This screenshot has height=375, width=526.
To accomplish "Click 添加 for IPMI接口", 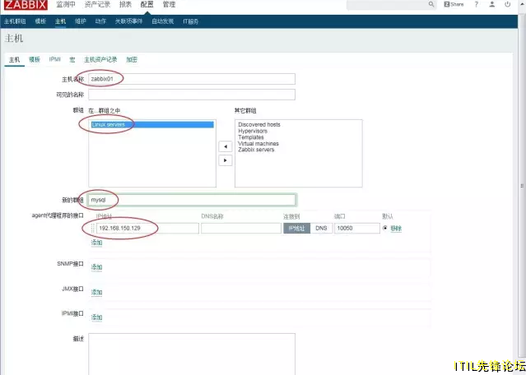I will [x=96, y=317].
